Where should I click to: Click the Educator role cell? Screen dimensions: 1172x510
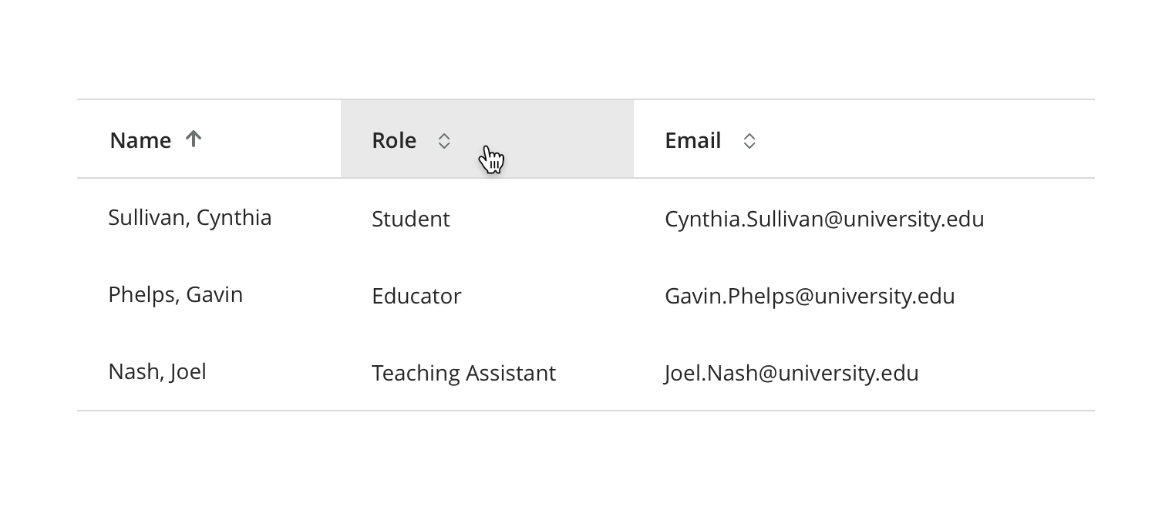(x=416, y=296)
